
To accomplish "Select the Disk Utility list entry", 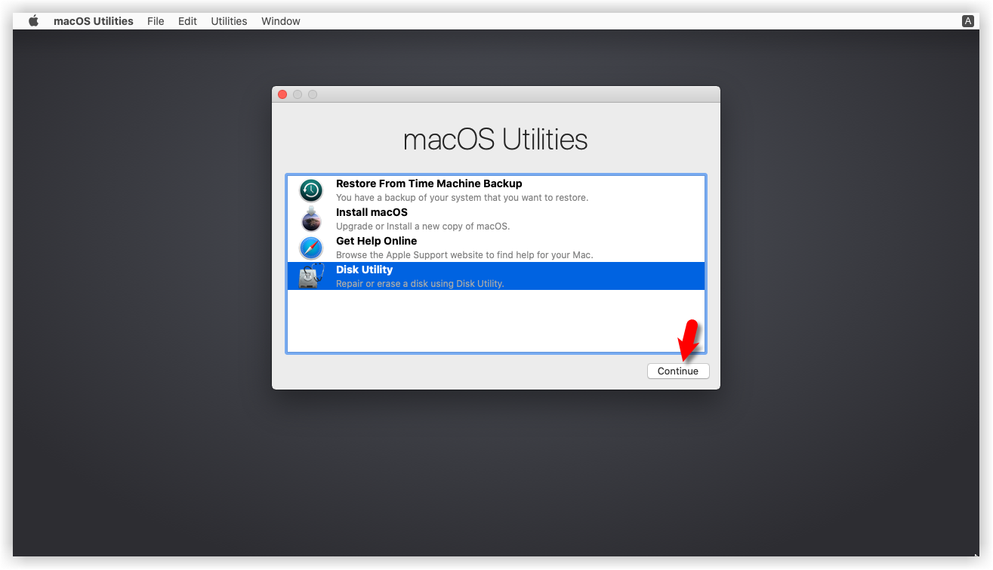I will coord(453,276).
